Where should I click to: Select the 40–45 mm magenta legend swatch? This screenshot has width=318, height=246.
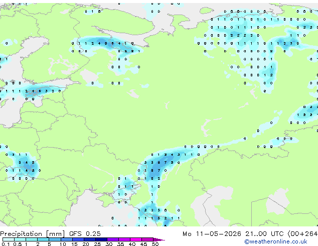click(x=136, y=239)
